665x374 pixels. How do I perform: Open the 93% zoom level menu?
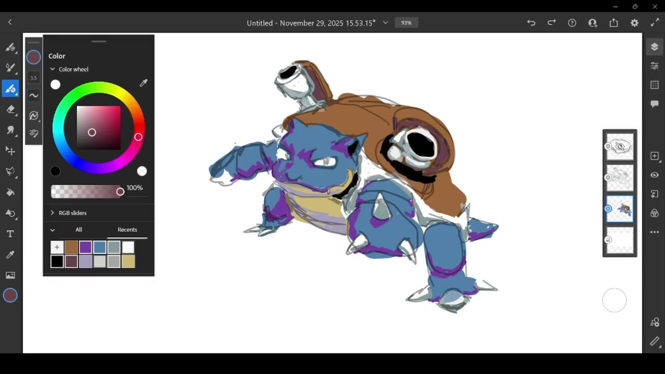coord(406,23)
